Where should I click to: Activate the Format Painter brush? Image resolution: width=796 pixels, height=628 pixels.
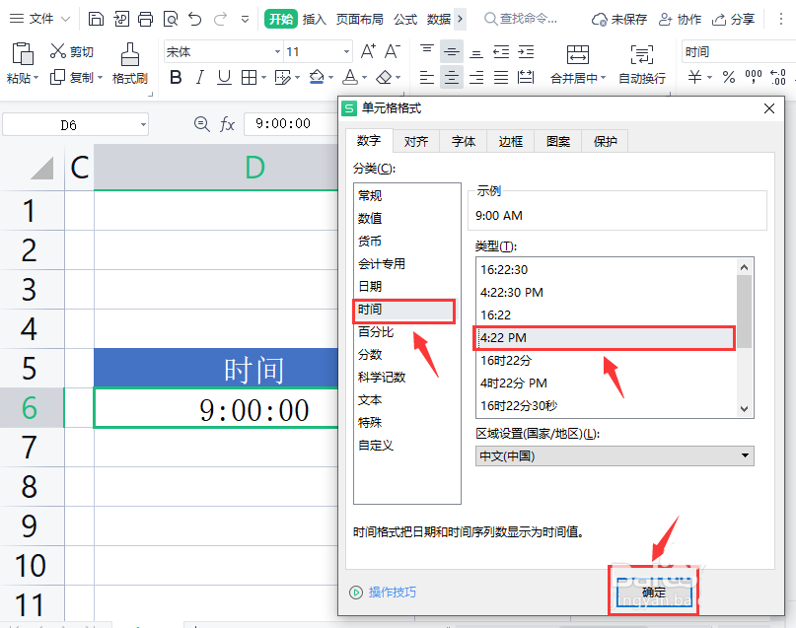point(130,54)
